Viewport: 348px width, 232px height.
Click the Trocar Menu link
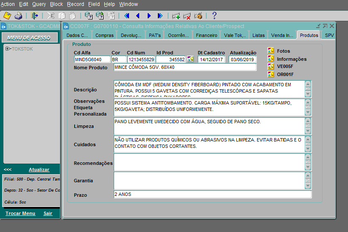pos(20,213)
